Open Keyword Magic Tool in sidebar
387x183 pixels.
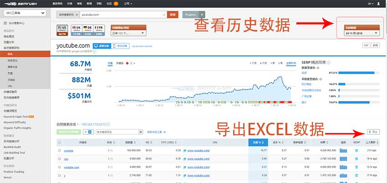tap(15, 117)
